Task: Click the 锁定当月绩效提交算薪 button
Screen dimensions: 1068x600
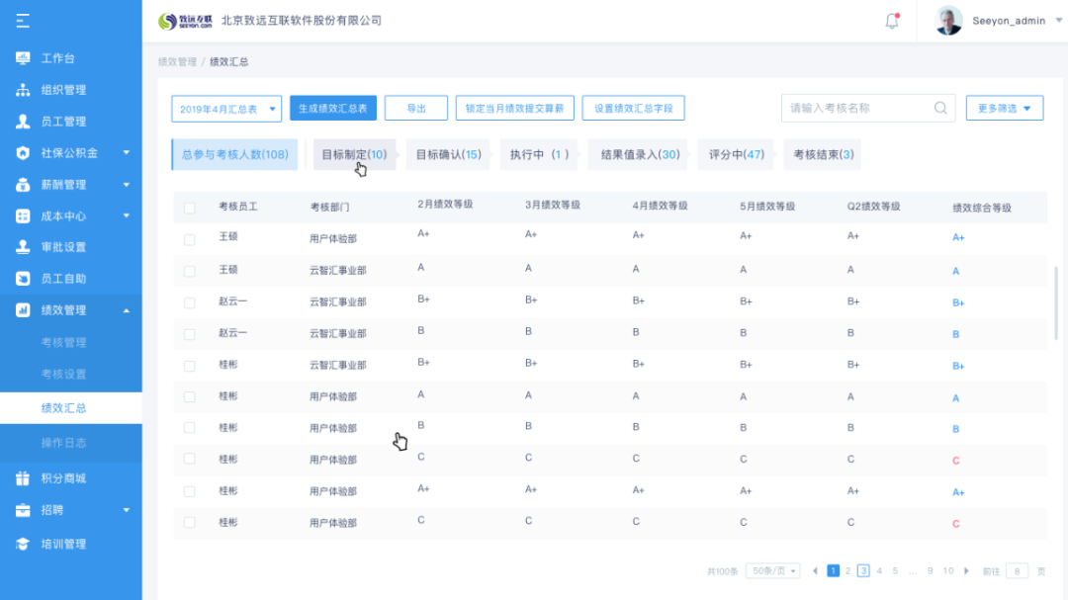Action: (x=515, y=109)
